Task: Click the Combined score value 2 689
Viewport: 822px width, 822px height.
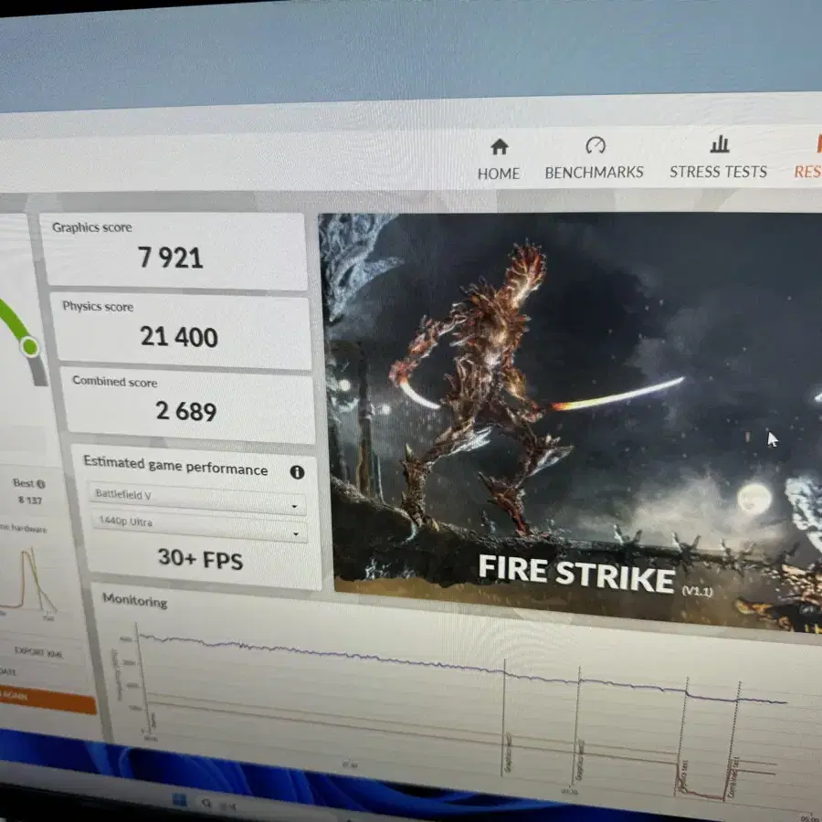Action: coord(186,411)
